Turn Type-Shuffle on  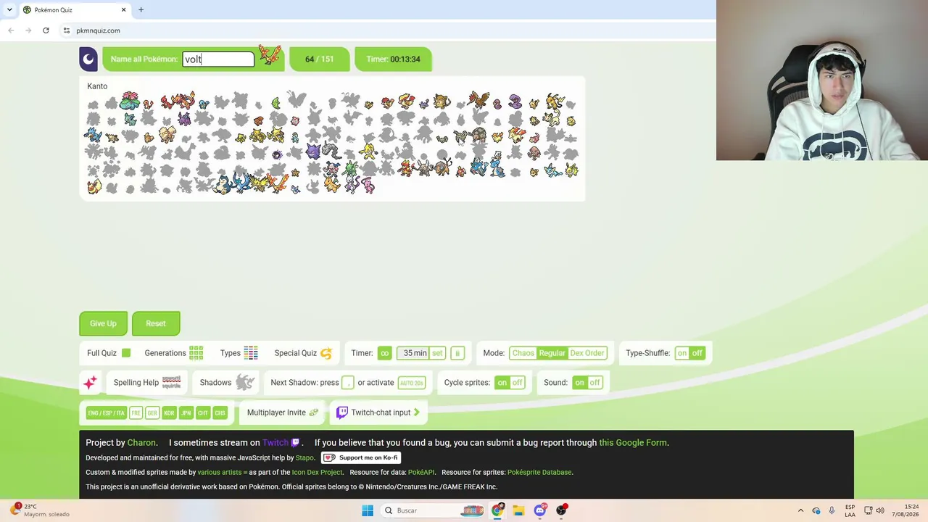(682, 353)
